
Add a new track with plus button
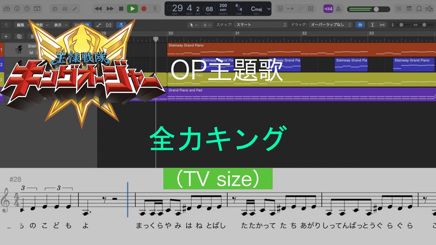[x=6, y=36]
